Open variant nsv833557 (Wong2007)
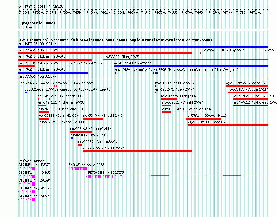 pos(121,57)
